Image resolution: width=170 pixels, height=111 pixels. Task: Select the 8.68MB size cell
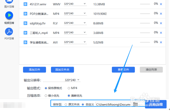98,23
